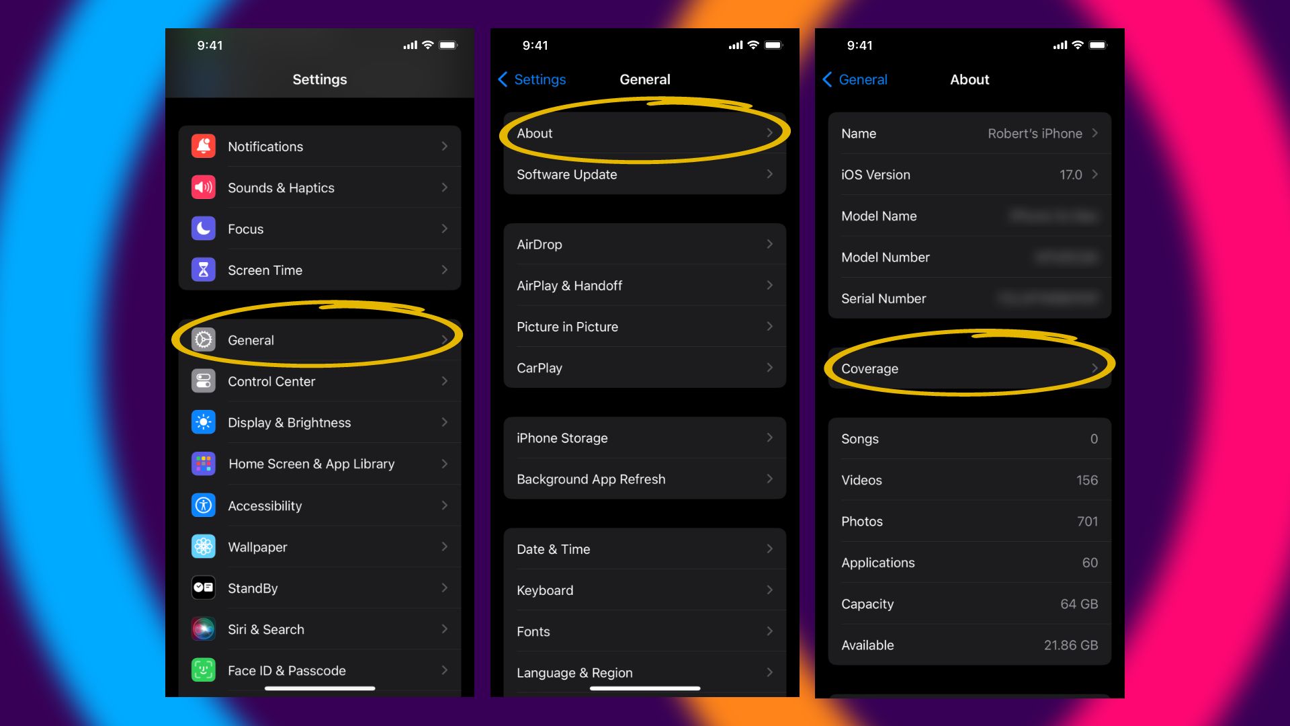Expand the About section in General
Screen dimensions: 1290x726
[x=644, y=133]
